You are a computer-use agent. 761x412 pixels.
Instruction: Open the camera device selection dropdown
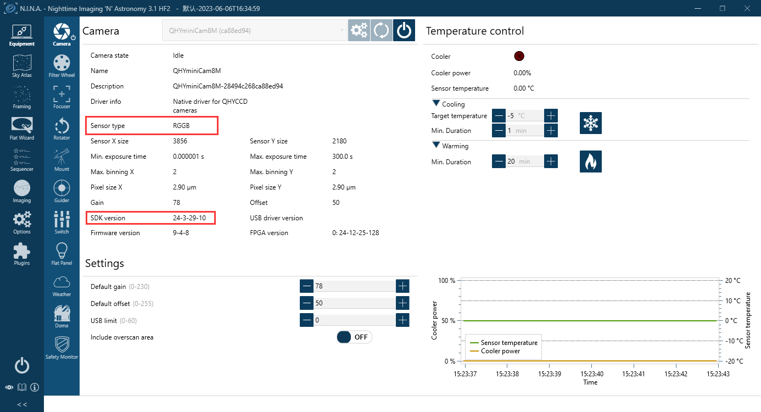[255, 31]
